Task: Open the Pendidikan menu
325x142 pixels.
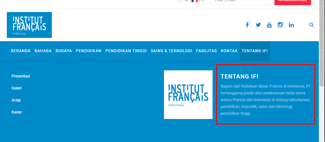Action: click(88, 51)
